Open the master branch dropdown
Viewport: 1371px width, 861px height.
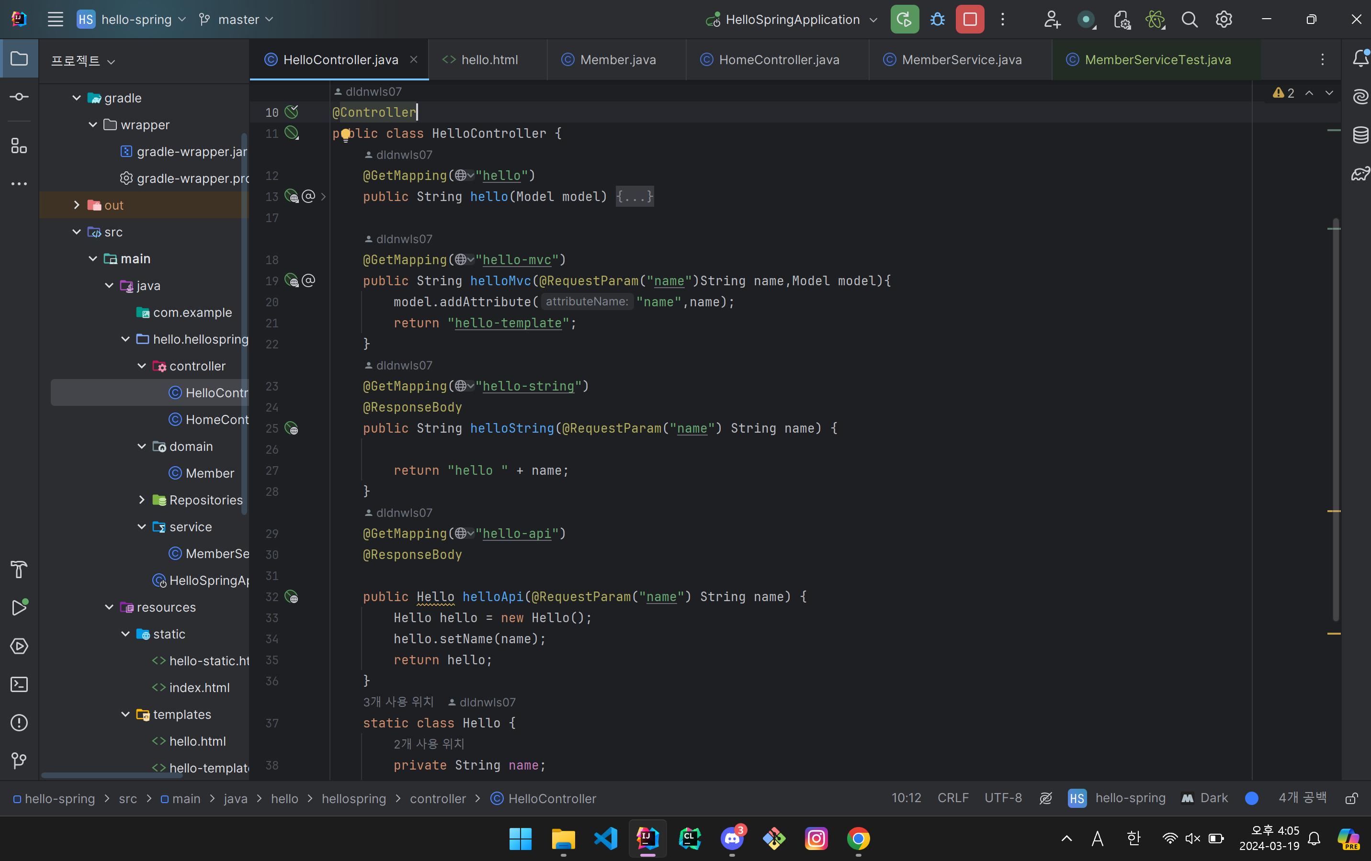tap(236, 19)
